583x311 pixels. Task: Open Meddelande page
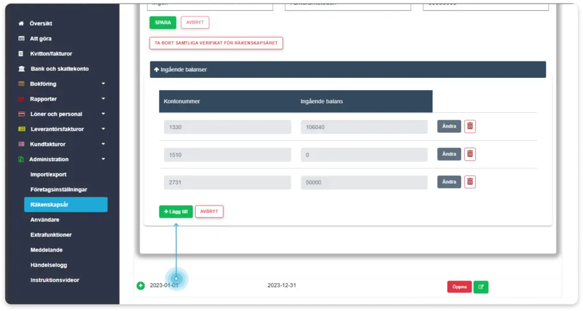47,250
